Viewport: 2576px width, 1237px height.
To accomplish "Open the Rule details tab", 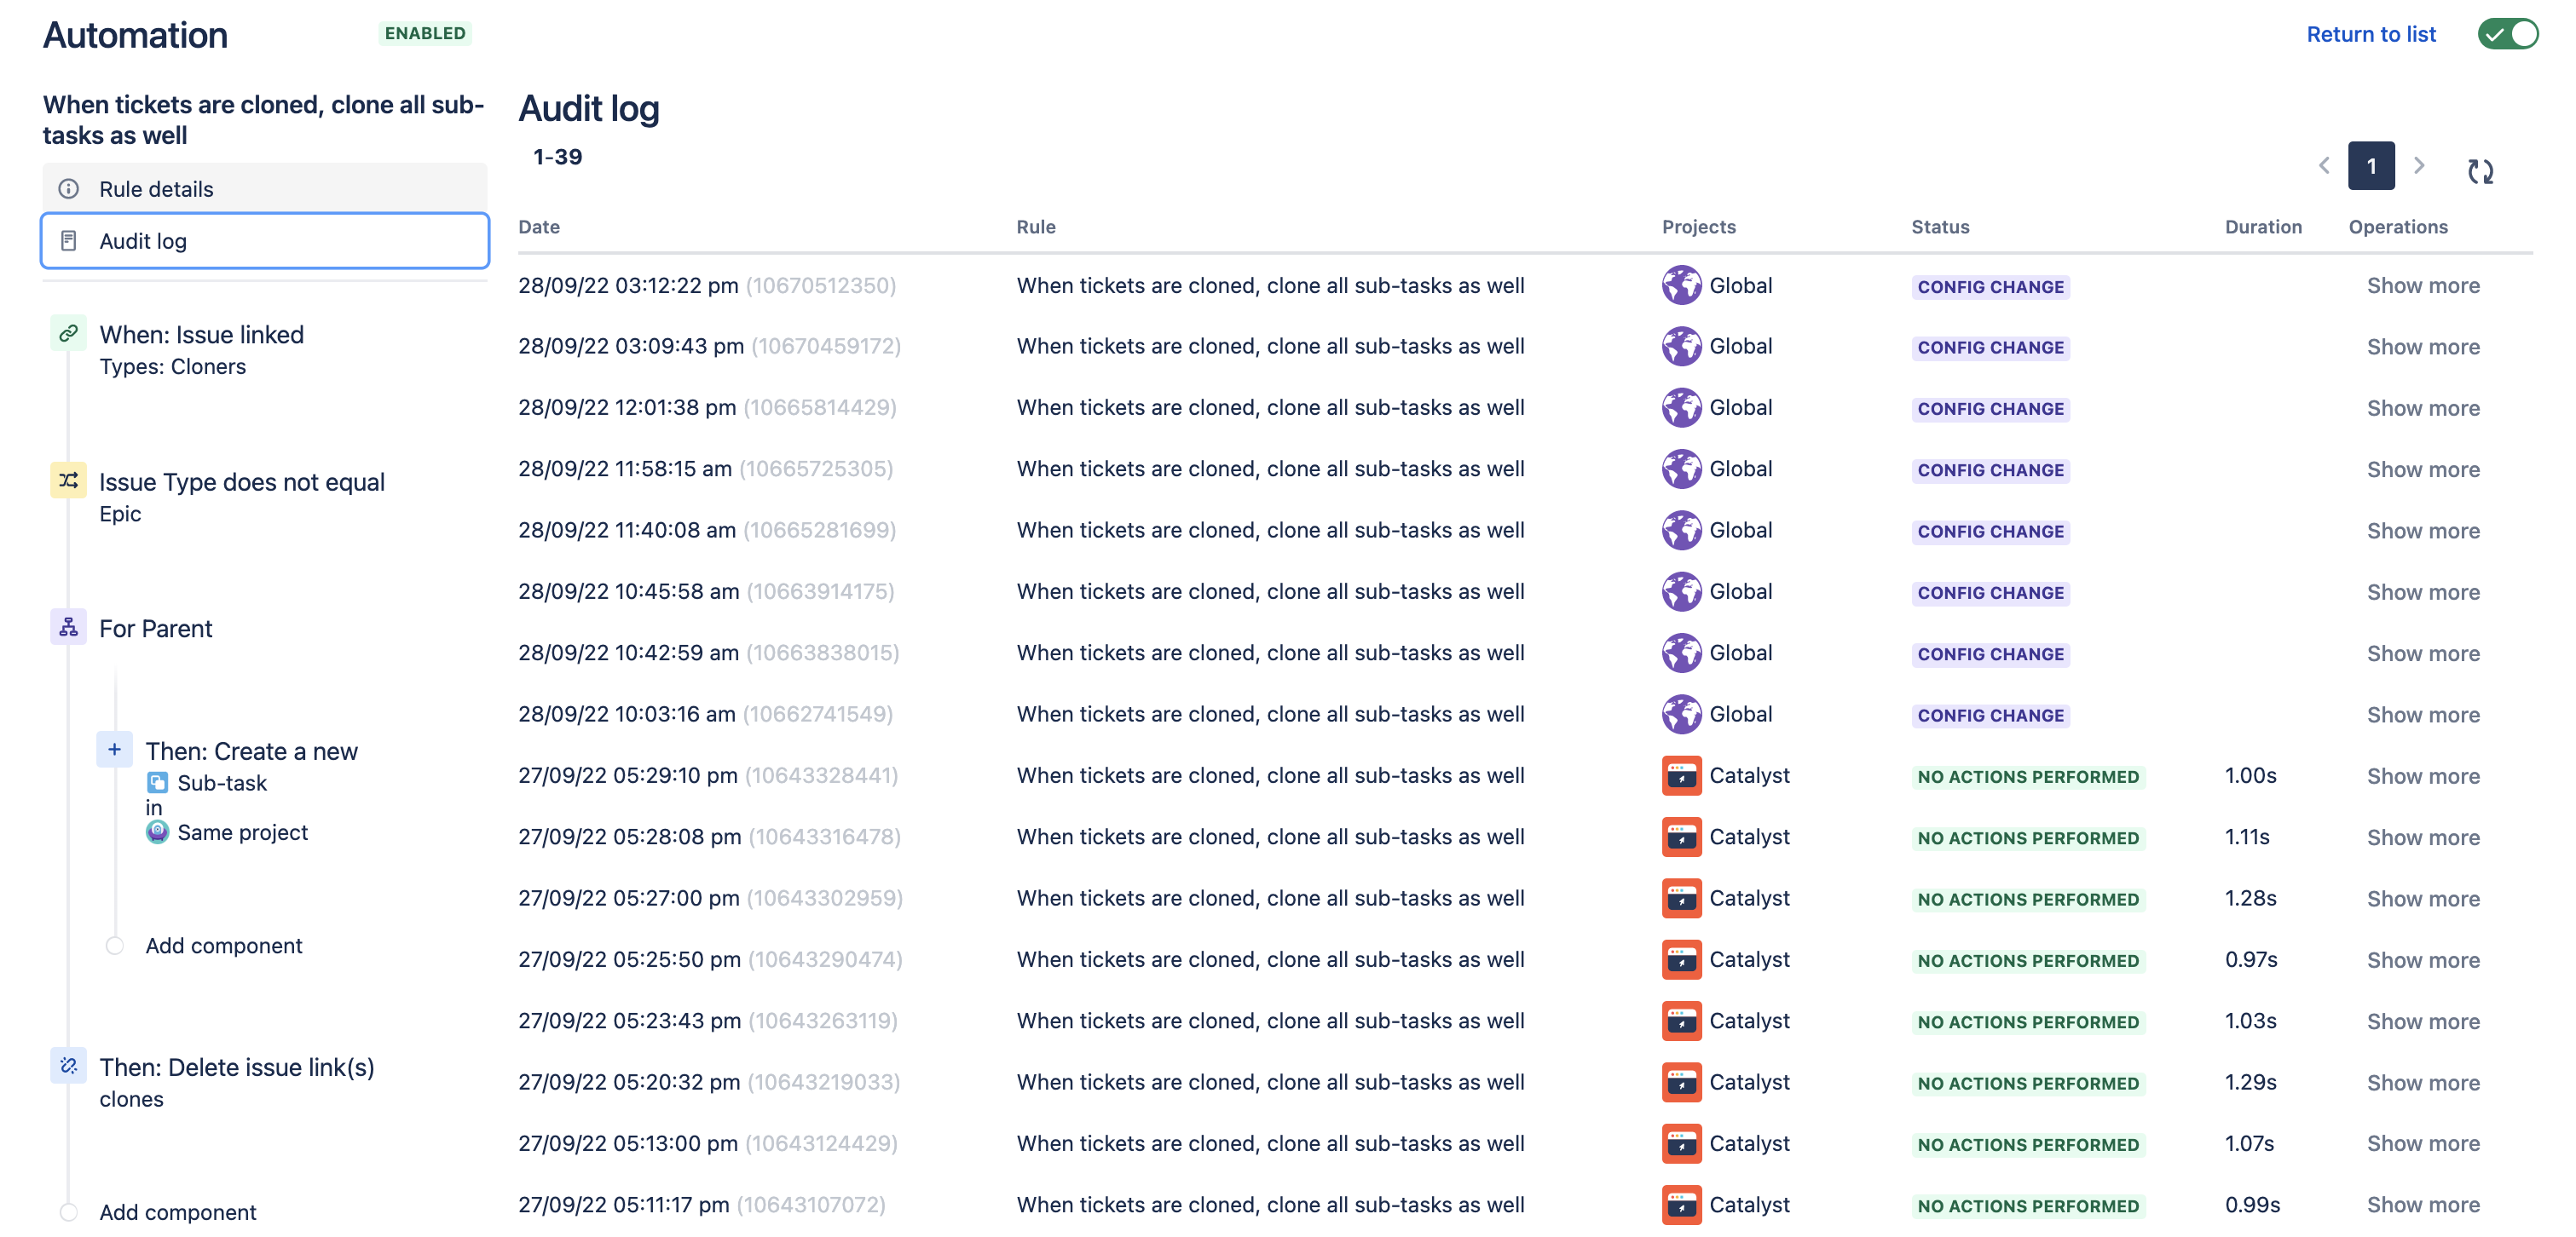I will [156, 189].
